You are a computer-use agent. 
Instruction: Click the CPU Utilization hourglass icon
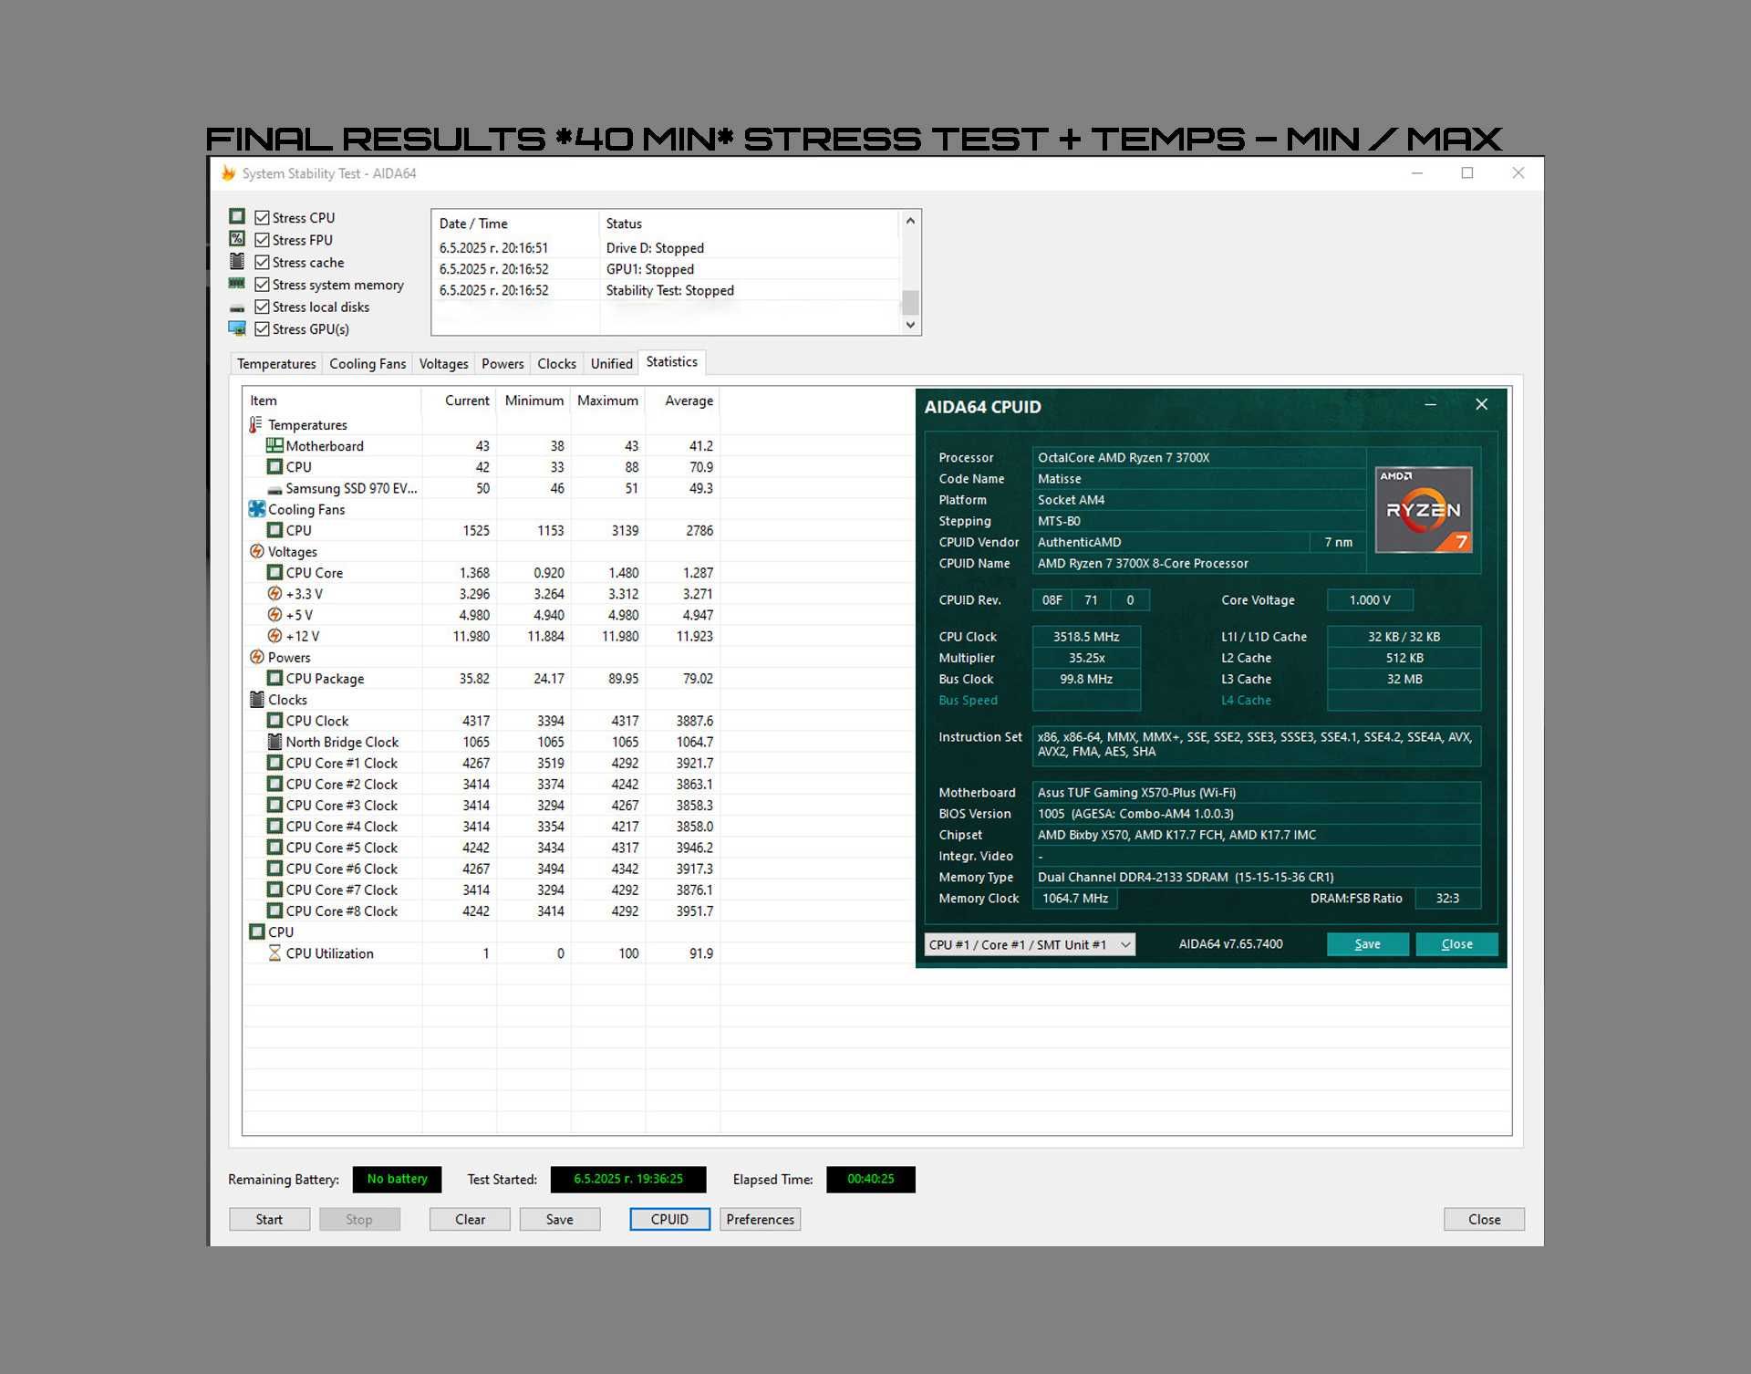tap(275, 953)
